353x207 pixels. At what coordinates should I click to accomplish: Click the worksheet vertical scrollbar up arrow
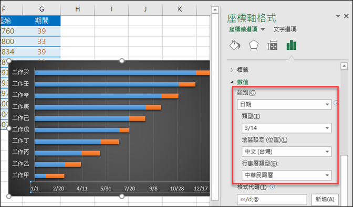(x=215, y=9)
